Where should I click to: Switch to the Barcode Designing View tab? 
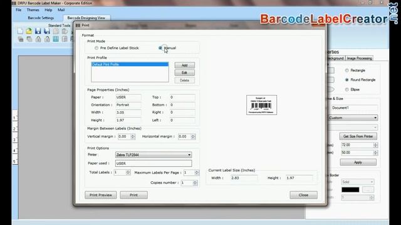(x=86, y=18)
